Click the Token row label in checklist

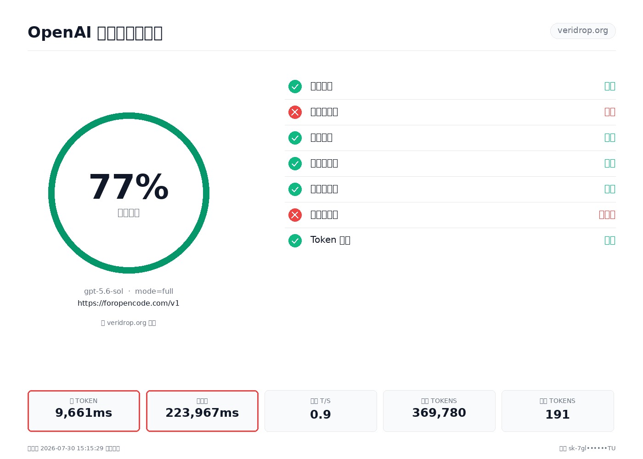pyautogui.click(x=330, y=240)
